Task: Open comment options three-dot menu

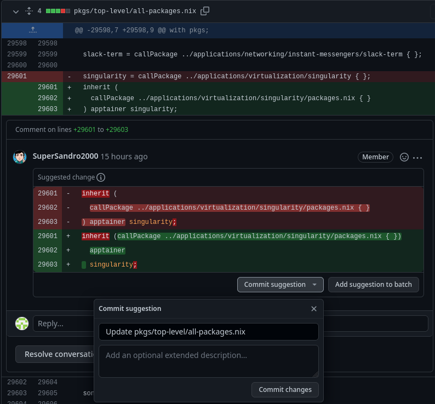Action: 417,158
